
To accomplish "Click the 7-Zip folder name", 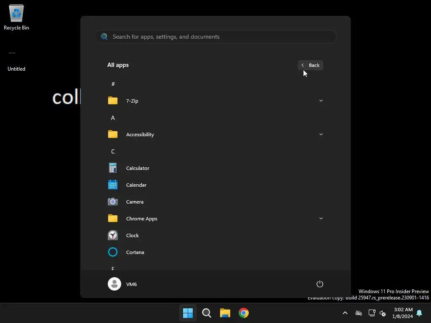I will pos(132,101).
